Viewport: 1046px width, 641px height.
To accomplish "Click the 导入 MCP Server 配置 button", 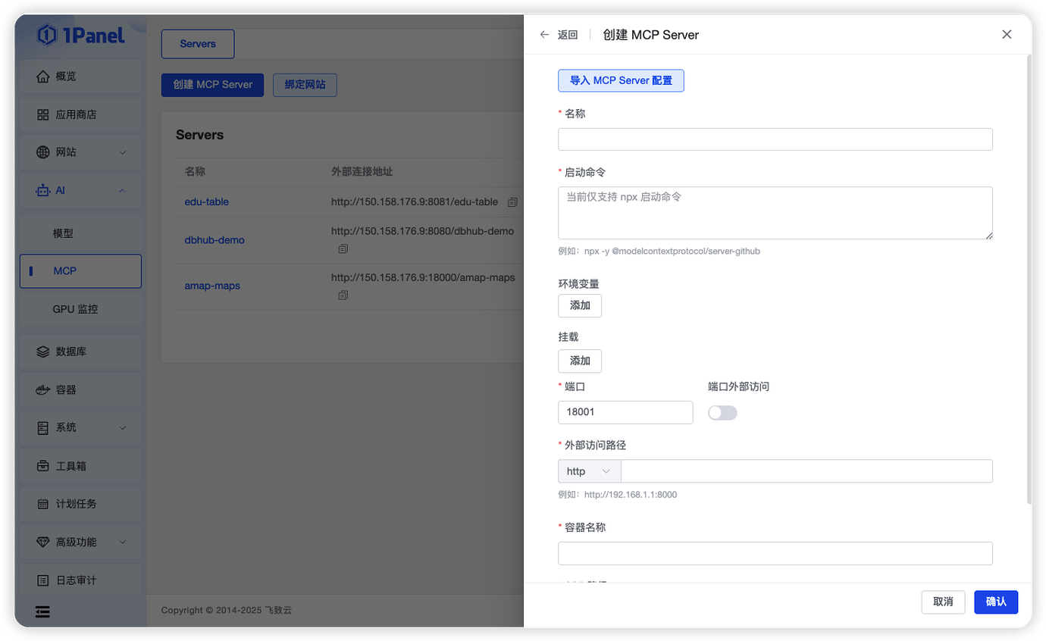I will point(621,80).
